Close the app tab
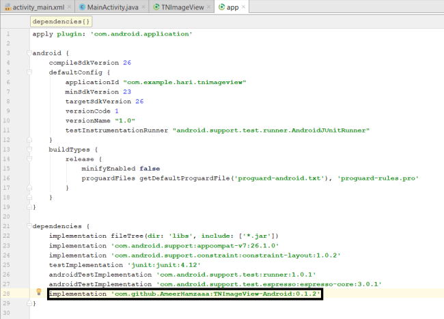This screenshot has width=444, height=319. (243, 7)
